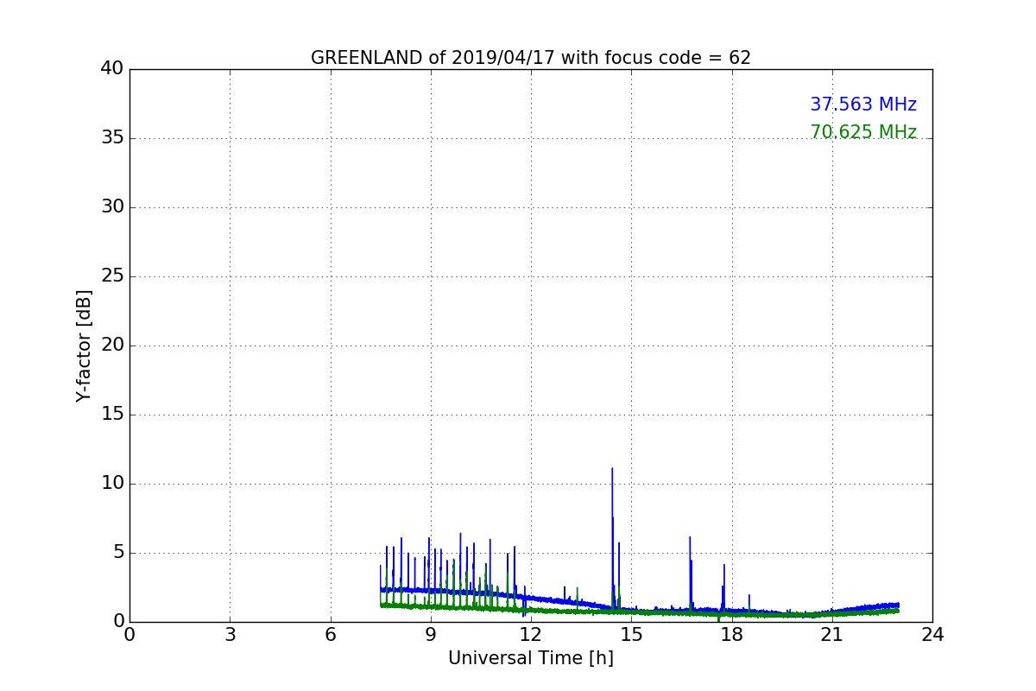Click the x-axis tick label 12
This screenshot has width=1036, height=691.
[x=531, y=635]
